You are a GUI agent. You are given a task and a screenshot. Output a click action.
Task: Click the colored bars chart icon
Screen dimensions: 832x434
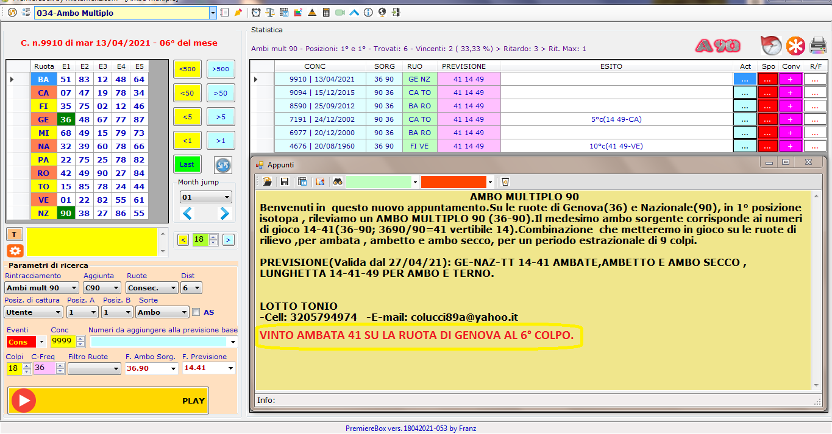click(x=297, y=12)
